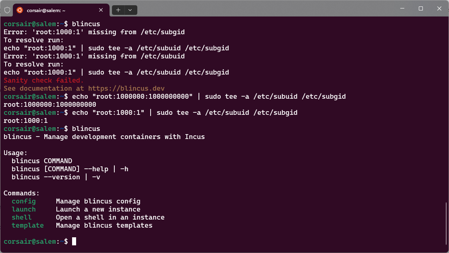Click the red Sanity check failed message
This screenshot has width=449, height=253.
click(x=42, y=80)
